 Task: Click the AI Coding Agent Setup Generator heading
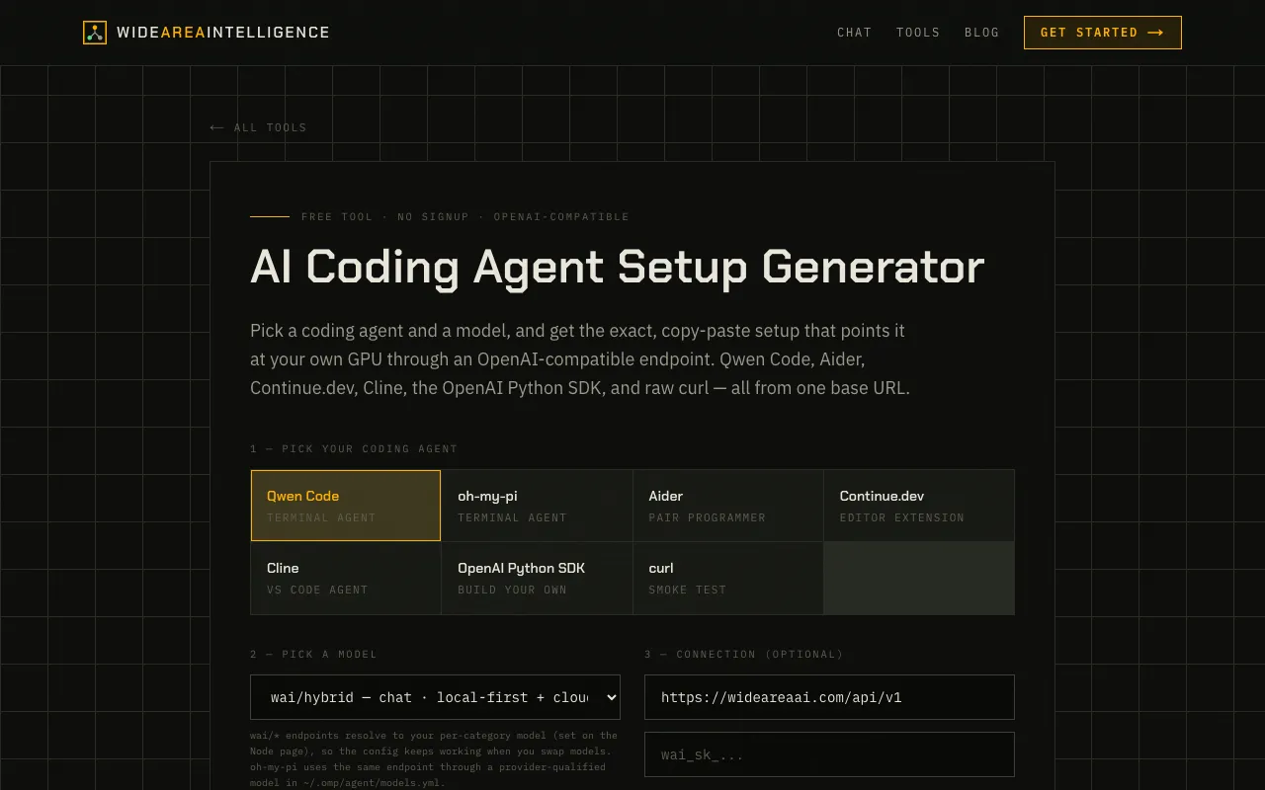click(618, 267)
